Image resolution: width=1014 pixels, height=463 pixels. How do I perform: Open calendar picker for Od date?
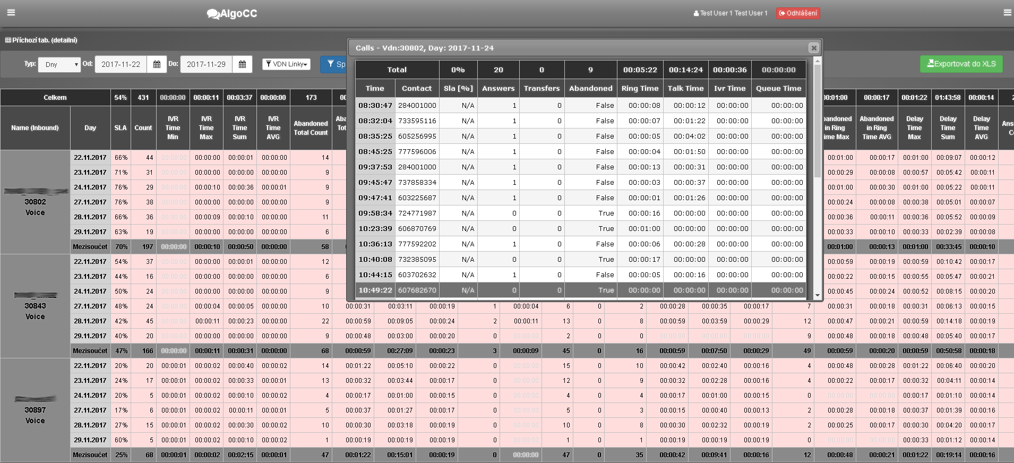157,64
